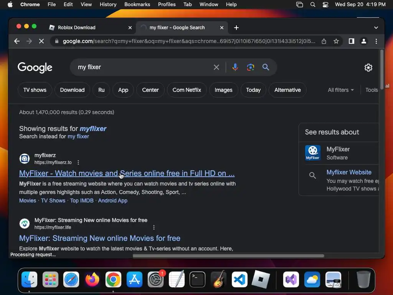The height and width of the screenshot is (295, 393).
Task: Click the back navigation arrow
Action: click(17, 41)
